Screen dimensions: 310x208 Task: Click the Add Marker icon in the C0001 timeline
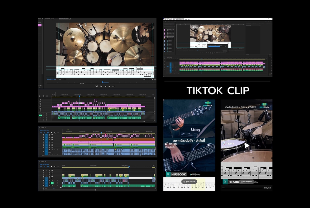(51, 166)
